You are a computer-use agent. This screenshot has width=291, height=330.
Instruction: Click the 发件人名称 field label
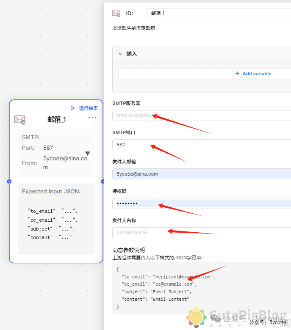[124, 220]
